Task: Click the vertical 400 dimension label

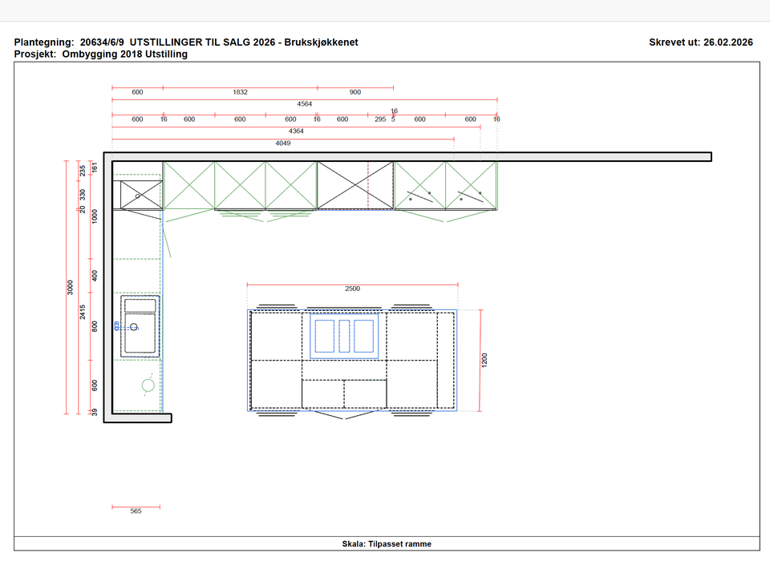Action: click(x=95, y=276)
